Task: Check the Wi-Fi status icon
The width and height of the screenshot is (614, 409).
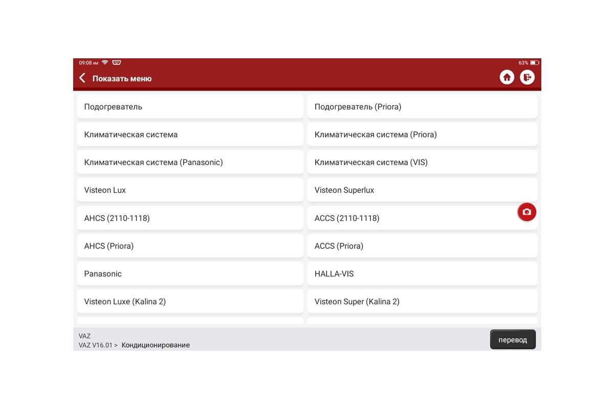Action: click(105, 62)
